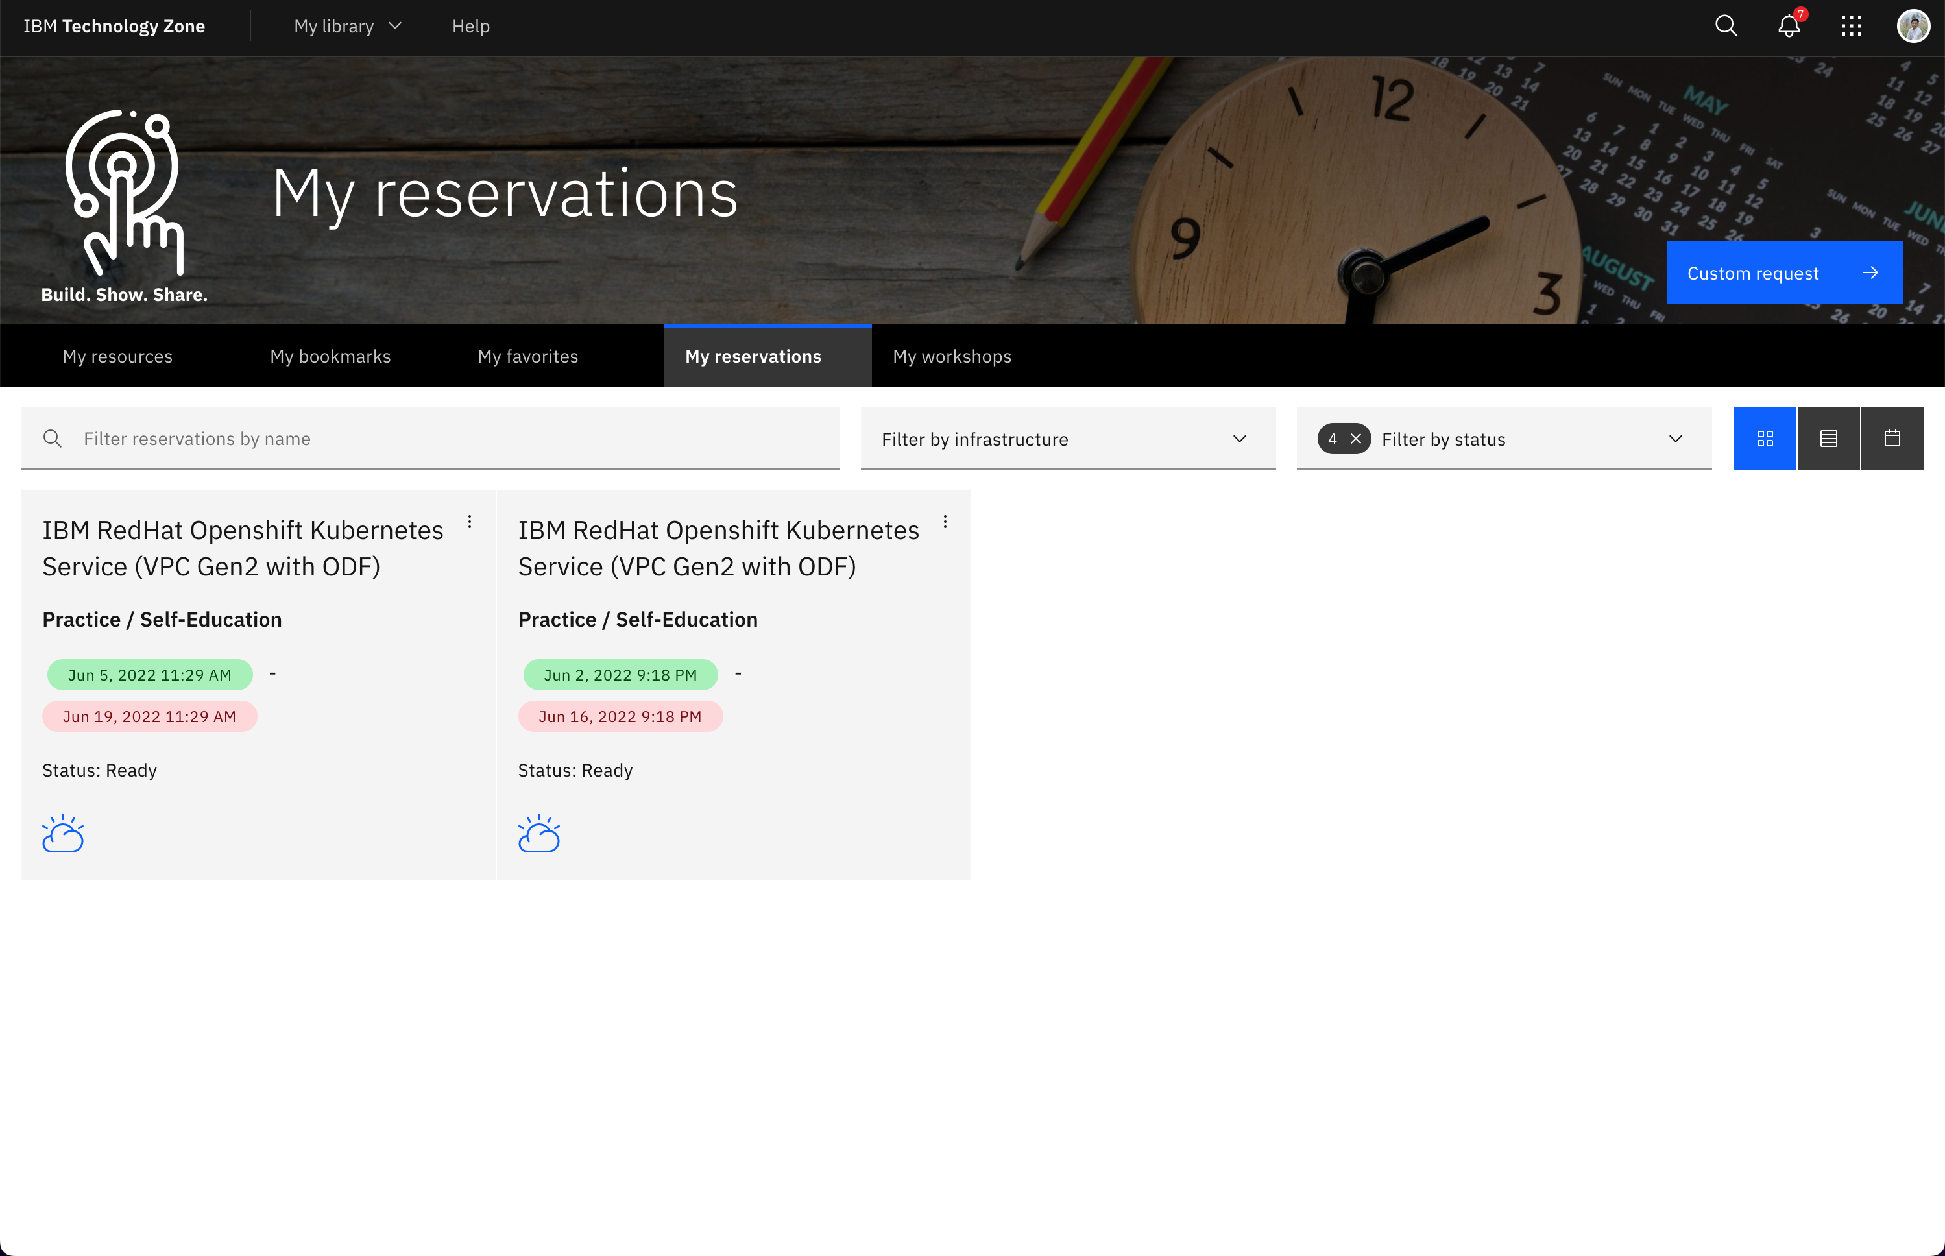1945x1256 pixels.
Task: Open the Help page
Action: pos(470,26)
